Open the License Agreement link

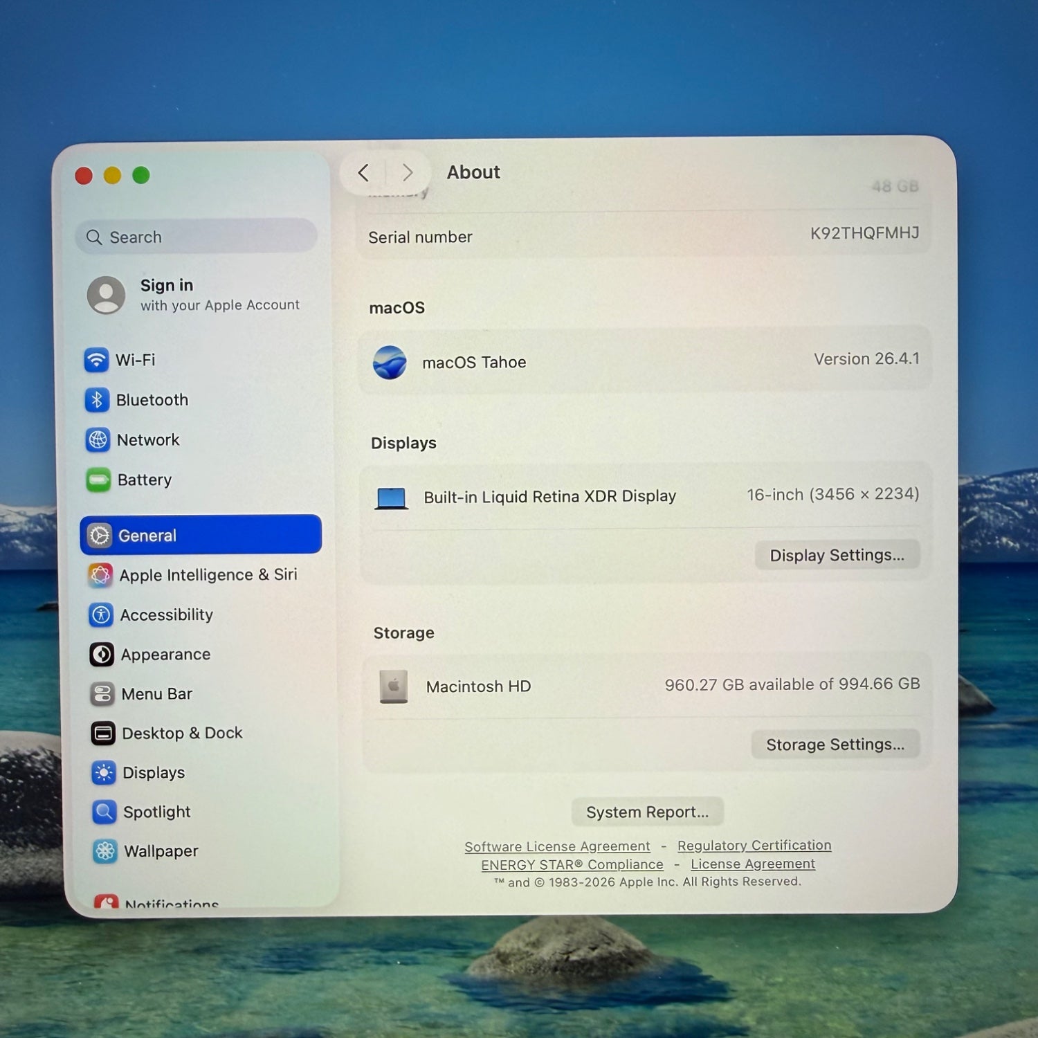click(753, 864)
